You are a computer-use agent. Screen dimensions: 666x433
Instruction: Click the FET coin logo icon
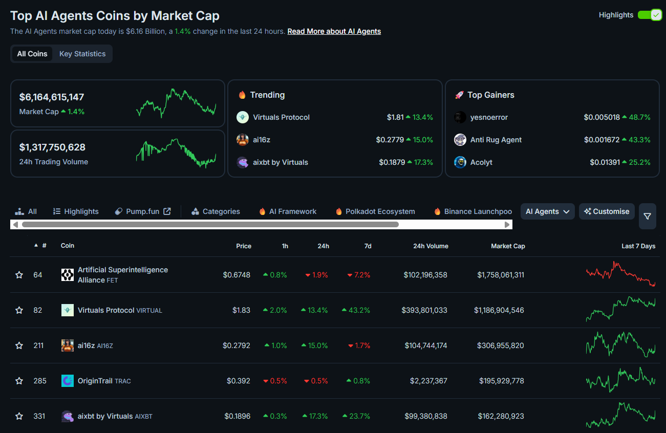click(x=68, y=275)
